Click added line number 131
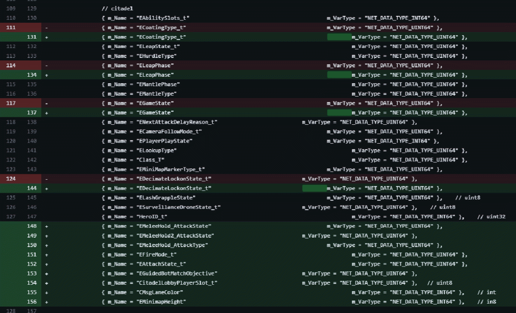The image size is (516, 313). point(32,37)
